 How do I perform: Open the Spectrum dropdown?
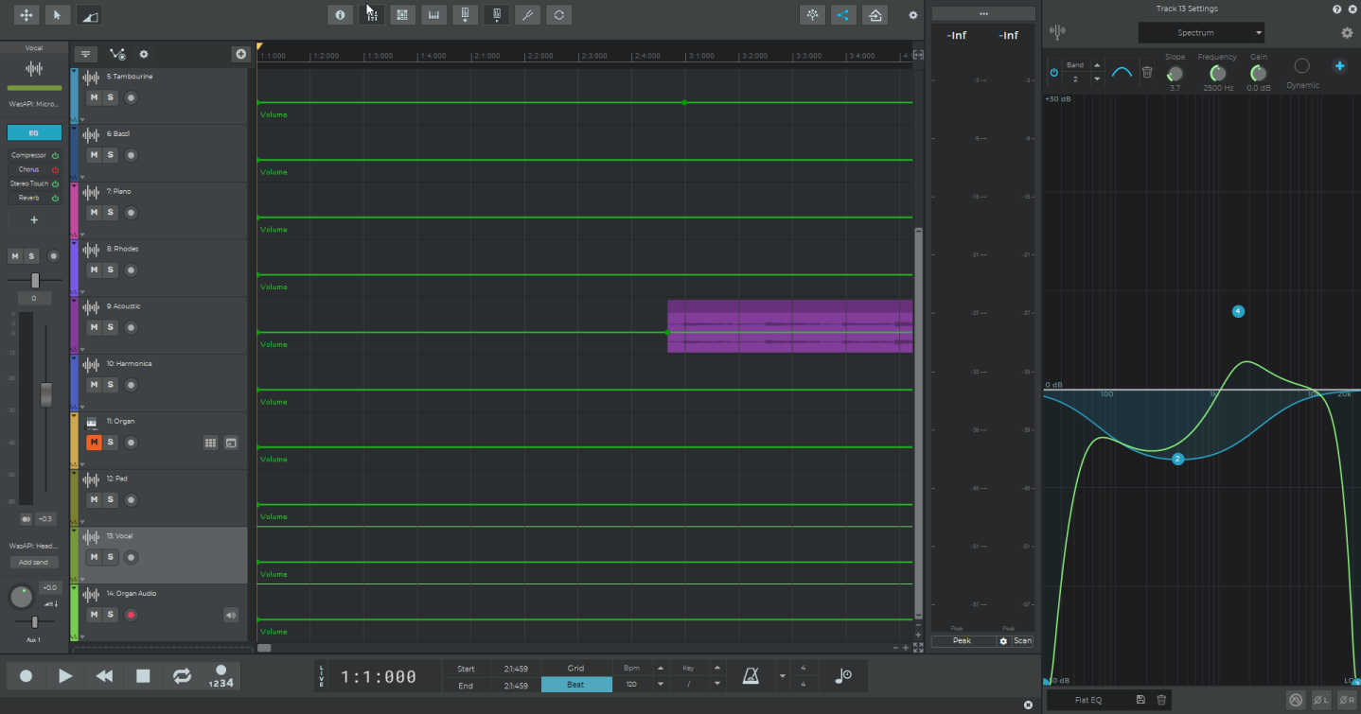(x=1201, y=33)
